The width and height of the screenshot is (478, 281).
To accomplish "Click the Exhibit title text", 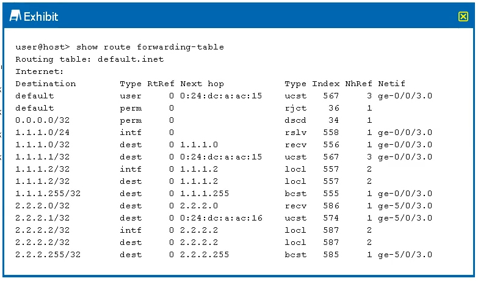I will [41, 16].
